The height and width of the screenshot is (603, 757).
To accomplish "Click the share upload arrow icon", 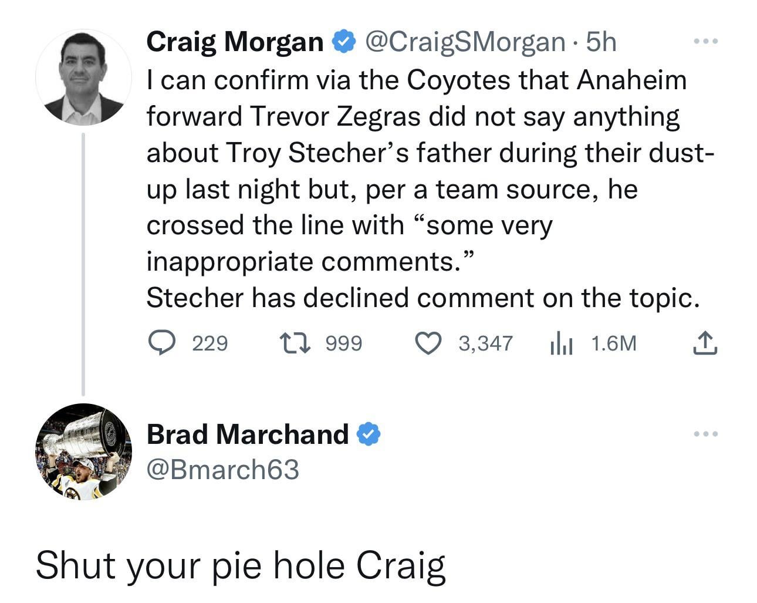I will pyautogui.click(x=704, y=343).
